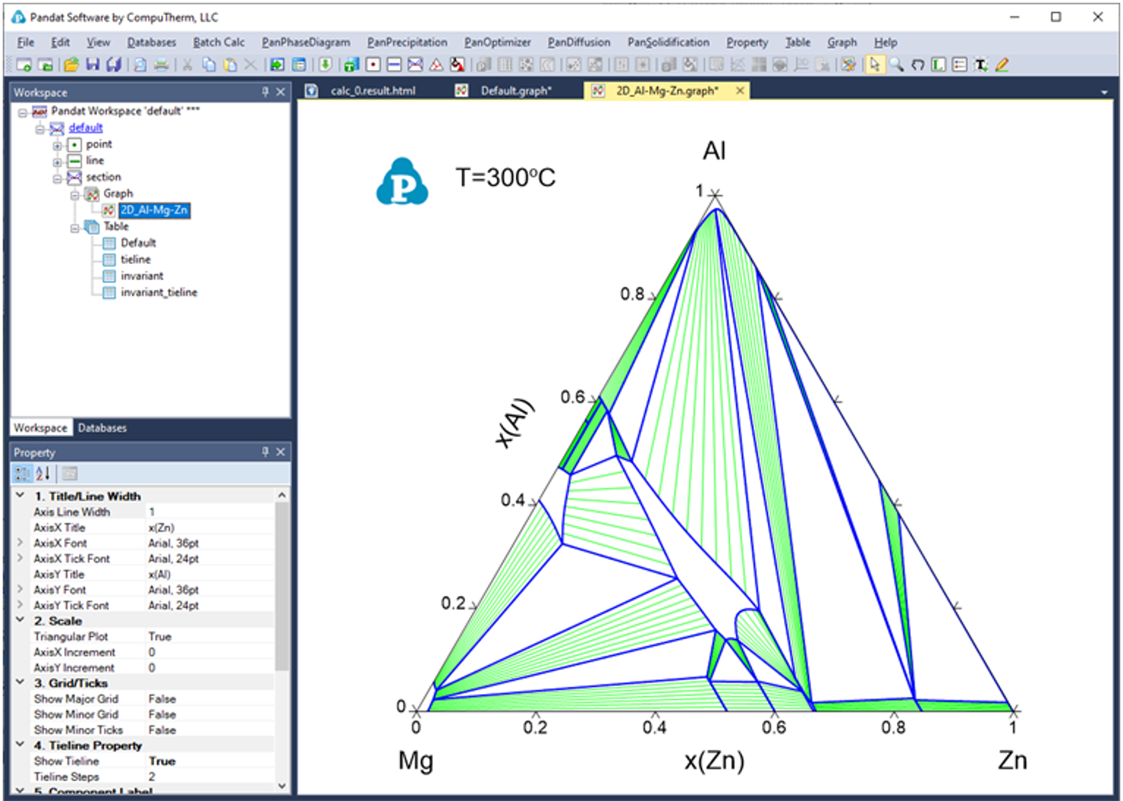Click the Save floppy disk icon
Screen dimensions: 1123x801
92,65
